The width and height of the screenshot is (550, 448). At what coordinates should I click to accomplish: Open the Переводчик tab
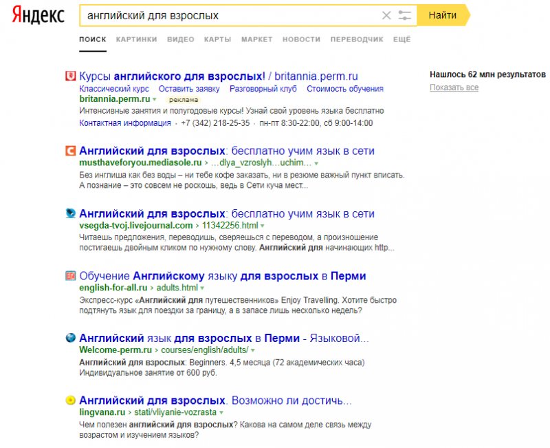357,39
